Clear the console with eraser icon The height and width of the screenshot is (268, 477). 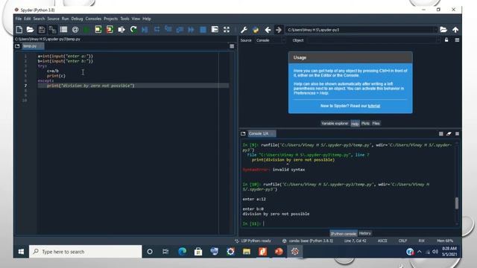click(x=449, y=134)
